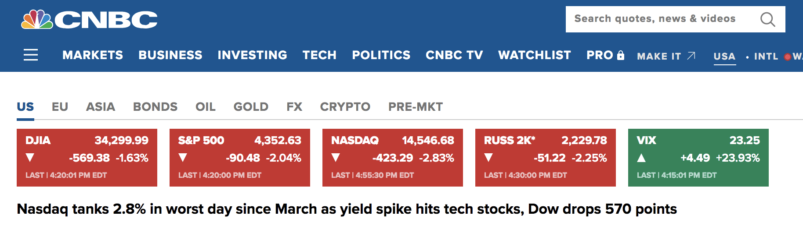Switch to INTL edition

click(766, 56)
